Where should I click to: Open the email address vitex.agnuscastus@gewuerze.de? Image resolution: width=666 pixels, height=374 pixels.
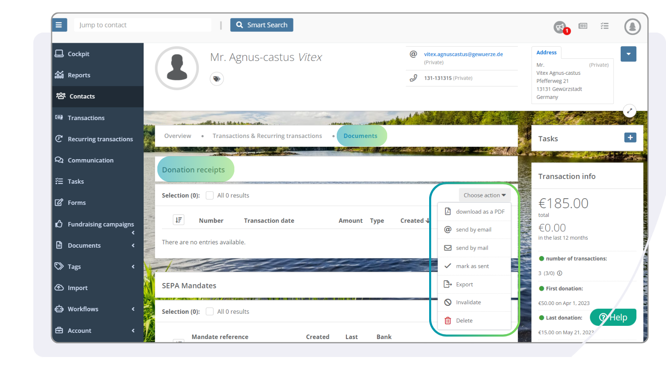463,54
